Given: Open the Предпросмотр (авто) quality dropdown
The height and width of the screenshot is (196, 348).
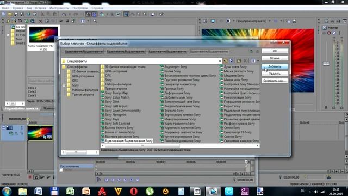Looking at the screenshot, I should [270, 21].
